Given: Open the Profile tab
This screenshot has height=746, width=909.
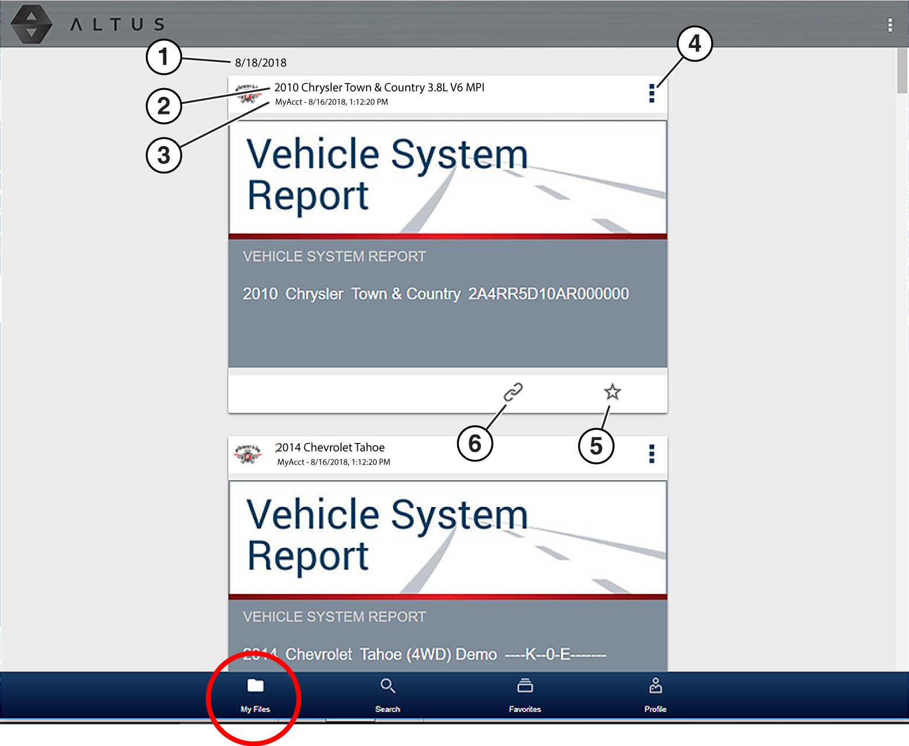Looking at the screenshot, I should [x=655, y=696].
